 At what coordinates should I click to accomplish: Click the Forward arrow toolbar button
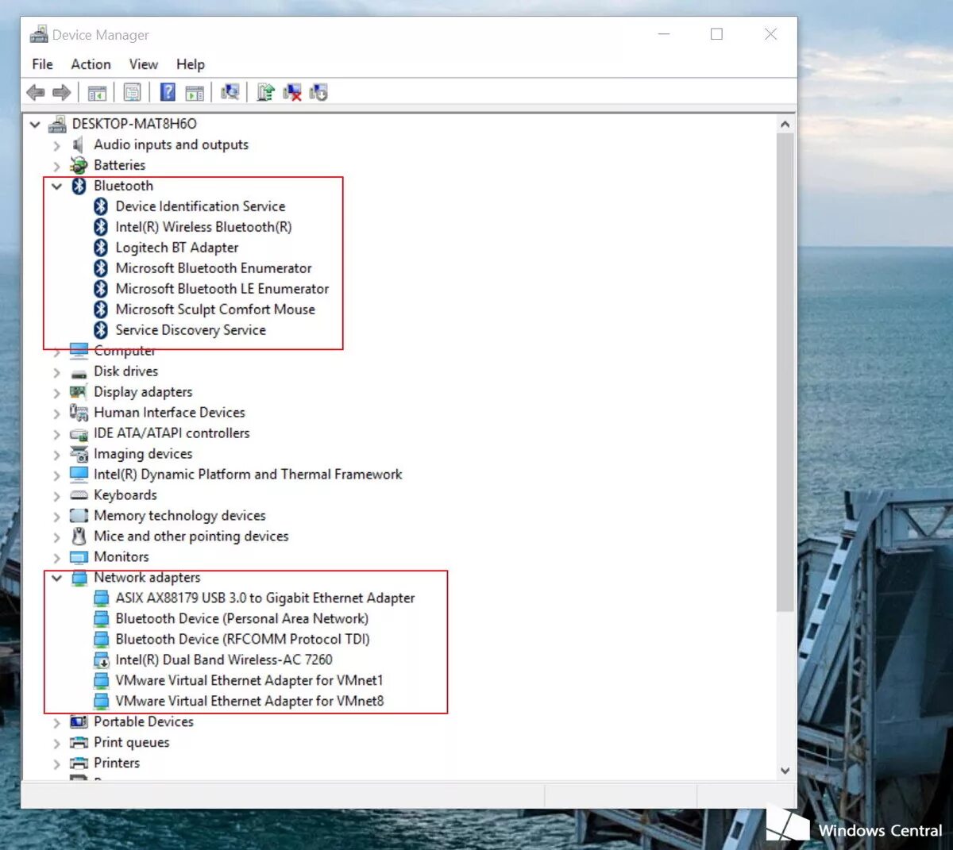click(61, 93)
